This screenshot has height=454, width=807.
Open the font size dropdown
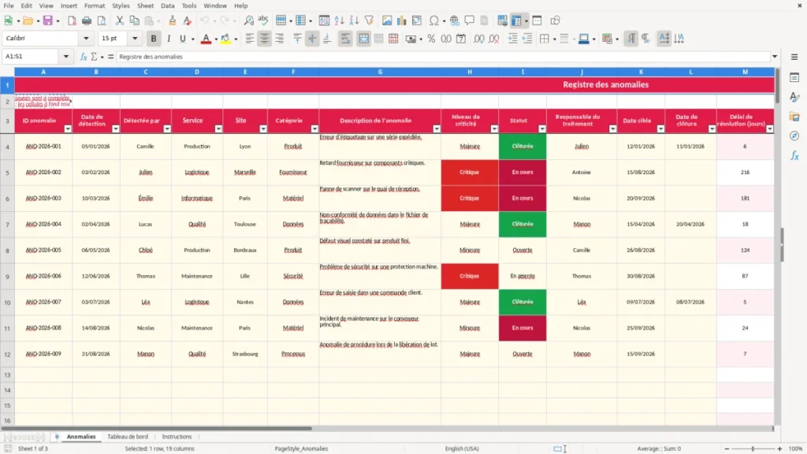[x=135, y=38]
